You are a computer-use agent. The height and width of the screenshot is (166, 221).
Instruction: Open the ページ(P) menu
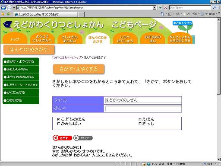(191, 14)
